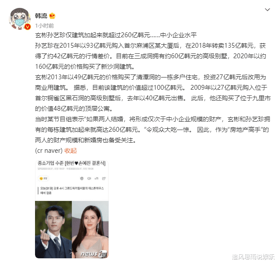278x264 pixels.
Task: Click the 韩流 username
Action: tap(41, 16)
